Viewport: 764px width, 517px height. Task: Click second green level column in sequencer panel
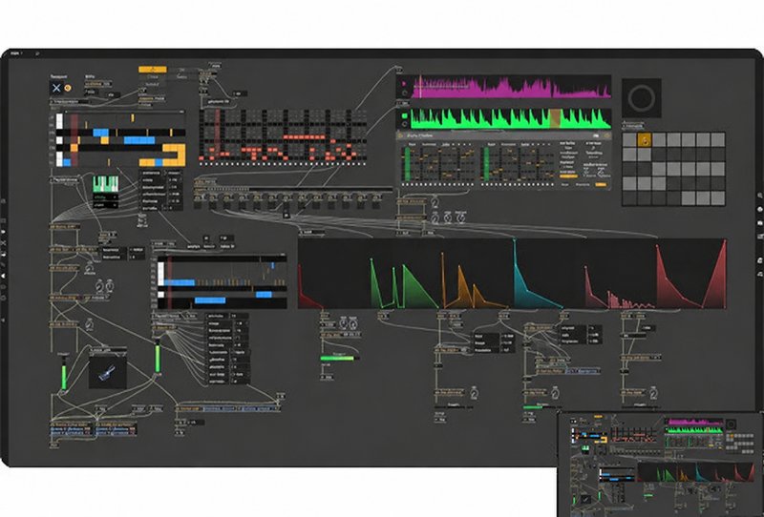[x=486, y=164]
